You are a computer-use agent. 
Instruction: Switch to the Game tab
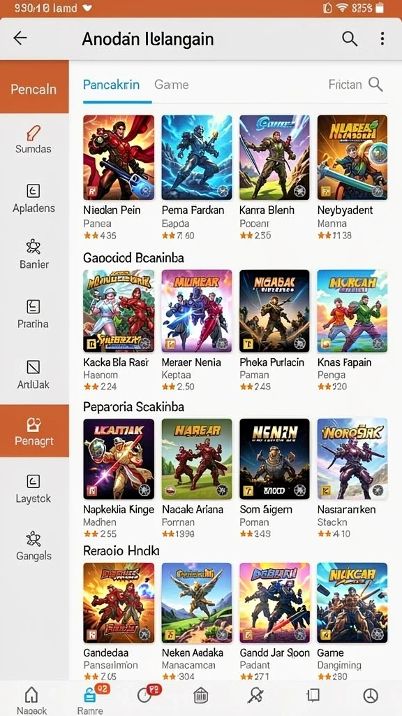[x=172, y=85]
